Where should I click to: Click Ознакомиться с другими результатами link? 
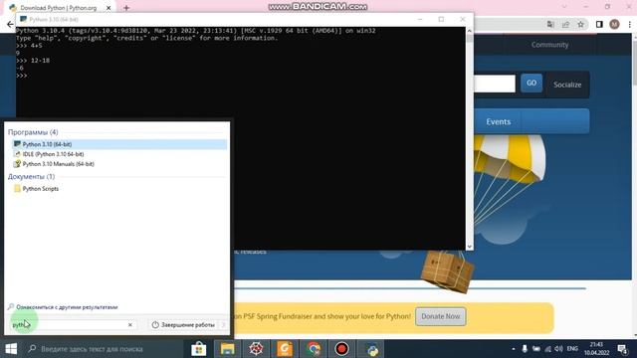point(67,307)
